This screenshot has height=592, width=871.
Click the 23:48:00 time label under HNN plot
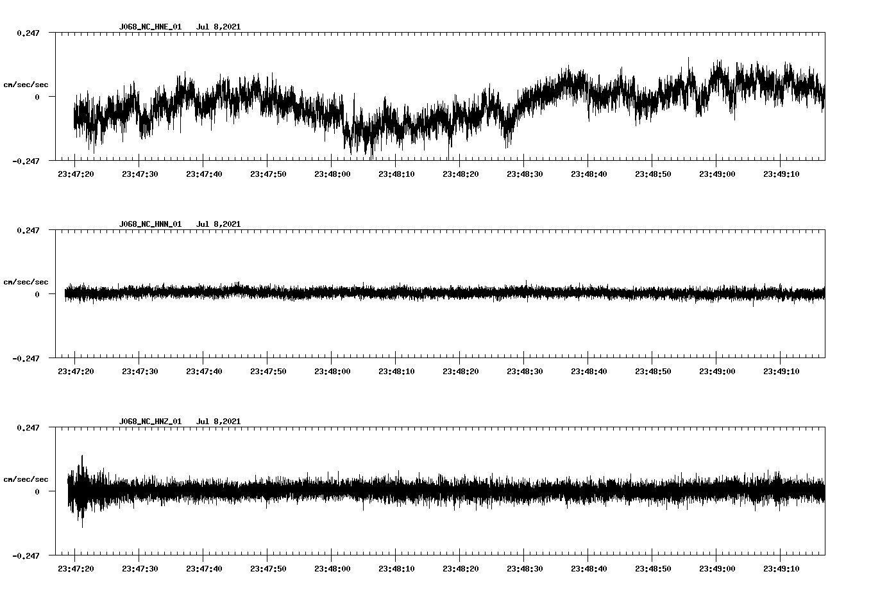tap(332, 371)
